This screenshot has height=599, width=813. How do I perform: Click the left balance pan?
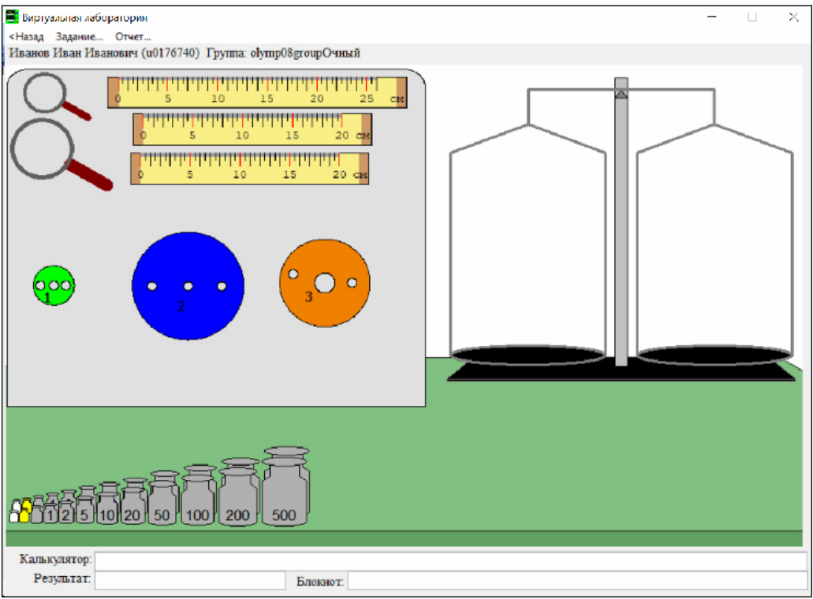528,355
